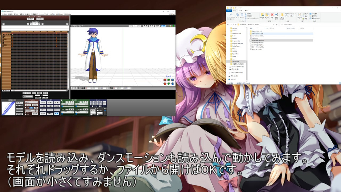The image size is (341, 192).
Task: Open the 目 eye morph dropdown
Action: pos(68,104)
